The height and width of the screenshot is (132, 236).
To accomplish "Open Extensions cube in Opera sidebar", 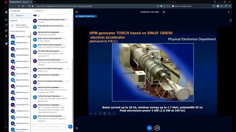I will point(6,30).
